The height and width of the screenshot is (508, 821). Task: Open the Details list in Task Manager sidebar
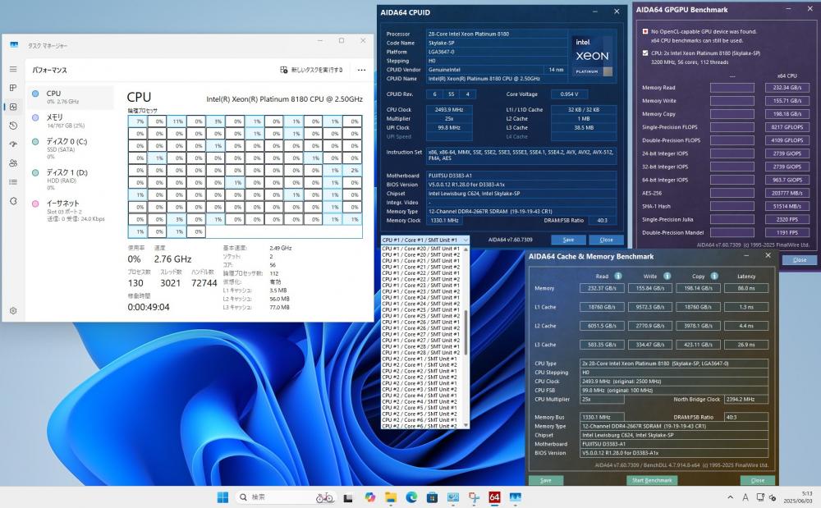pos(13,182)
